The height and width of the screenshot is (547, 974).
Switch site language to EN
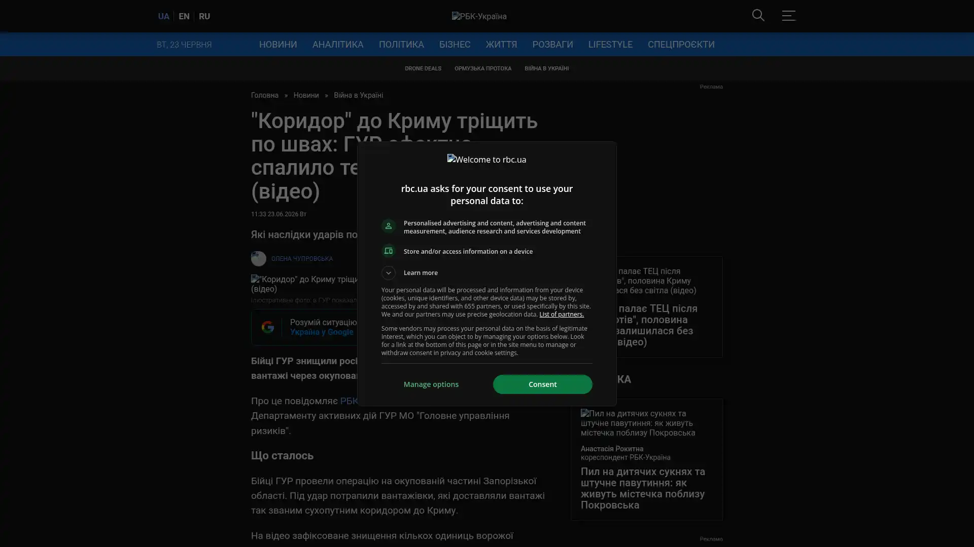184,16
